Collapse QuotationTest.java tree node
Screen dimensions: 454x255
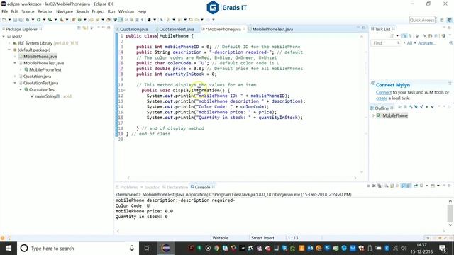click(15, 83)
